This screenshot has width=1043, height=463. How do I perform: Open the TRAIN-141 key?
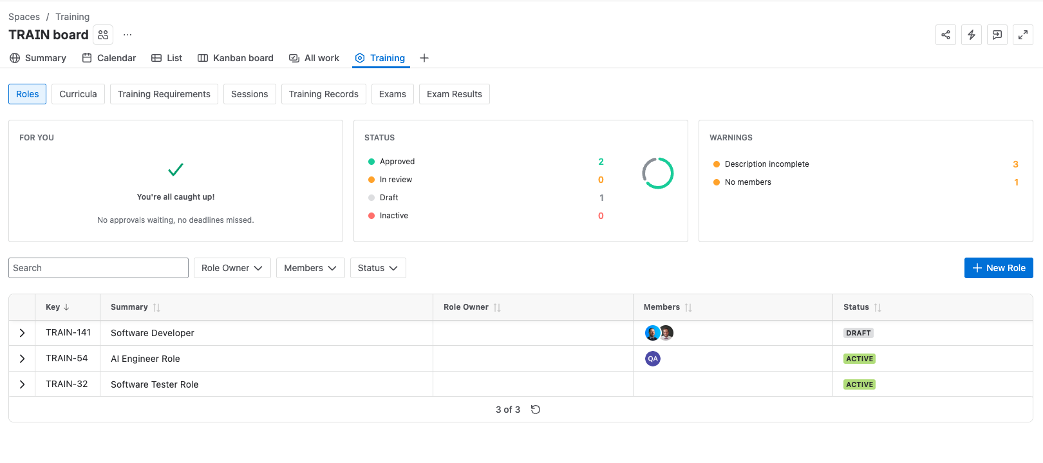click(68, 332)
